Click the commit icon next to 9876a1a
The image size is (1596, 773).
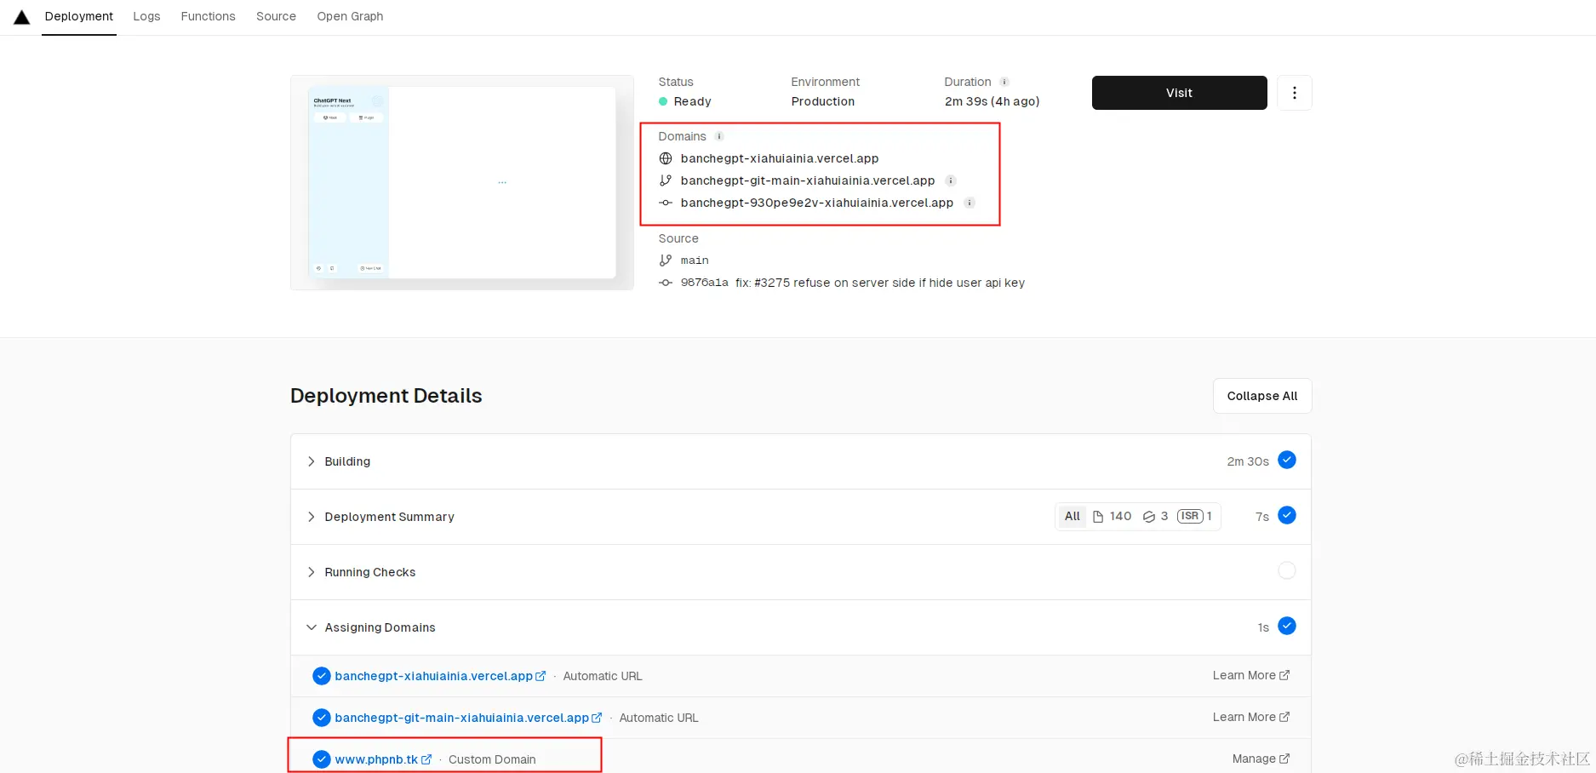(666, 283)
